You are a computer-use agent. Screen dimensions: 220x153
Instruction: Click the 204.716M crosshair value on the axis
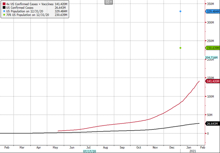click(x=212, y=57)
